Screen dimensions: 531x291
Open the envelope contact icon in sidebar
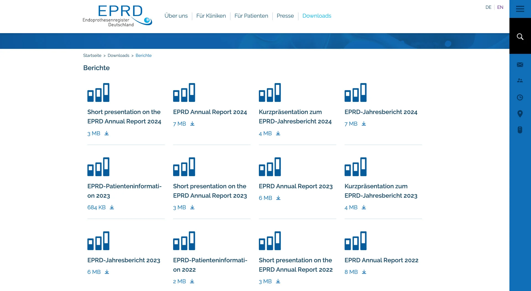point(520,65)
